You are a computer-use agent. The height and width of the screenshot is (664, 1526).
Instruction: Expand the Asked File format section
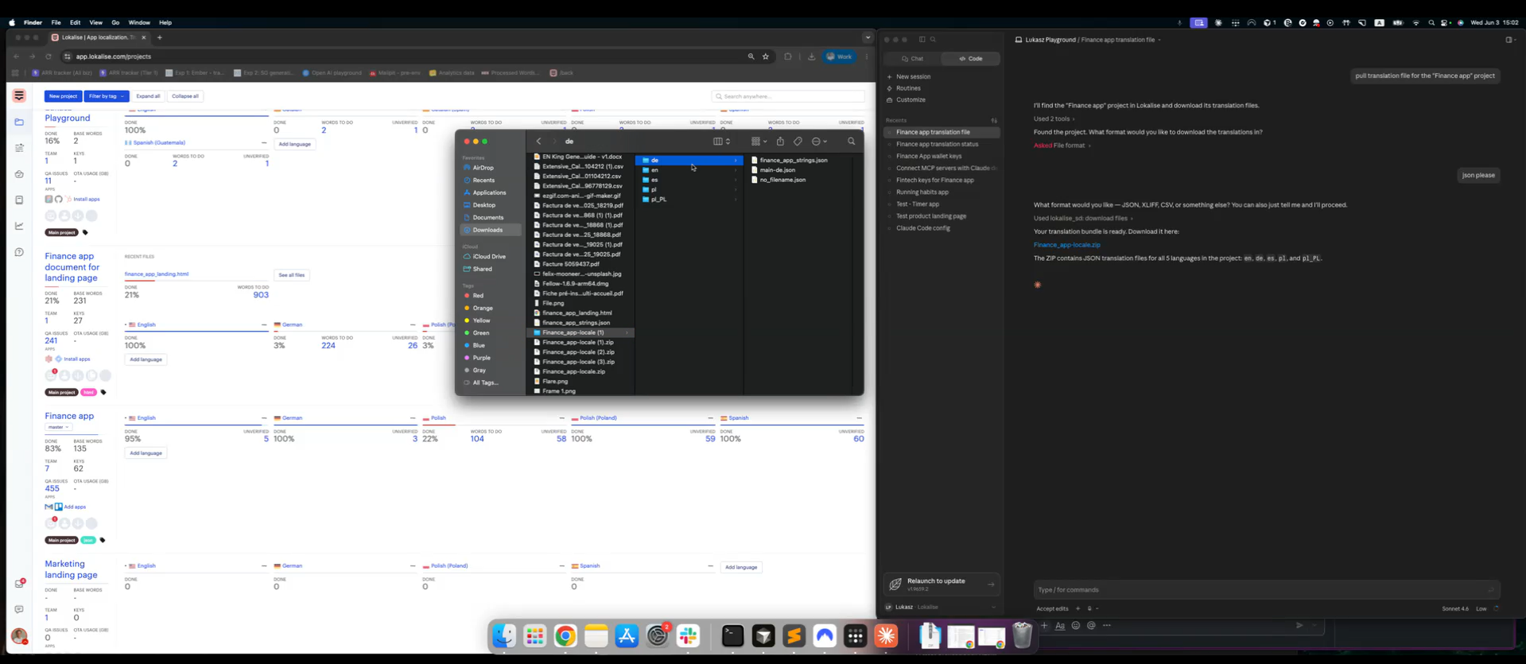pyautogui.click(x=1062, y=146)
